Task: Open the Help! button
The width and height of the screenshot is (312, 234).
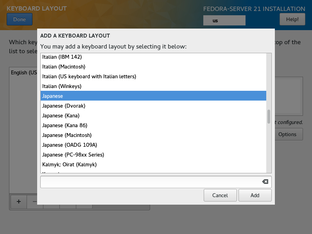Action: [x=292, y=19]
